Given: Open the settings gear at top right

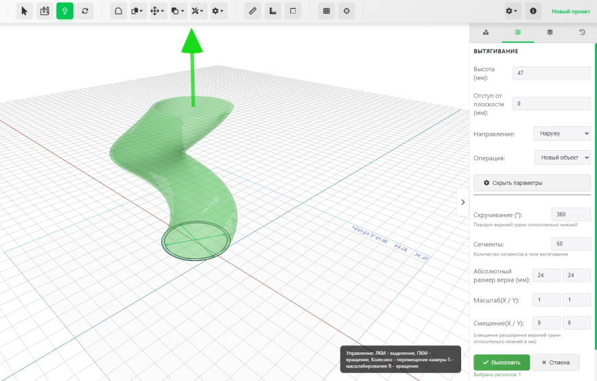Looking at the screenshot, I should click(513, 11).
